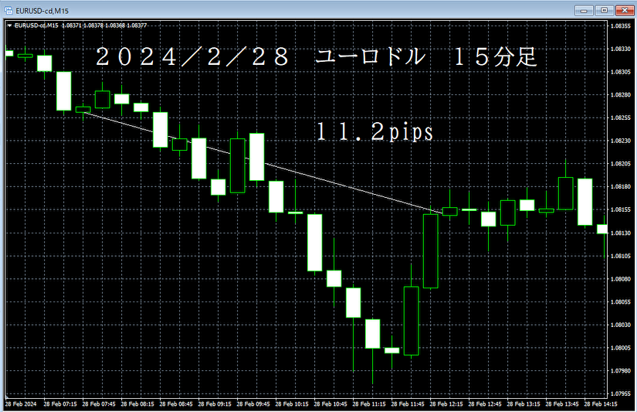
Task: Click the 1.08280 price scale label
Action: [621, 95]
